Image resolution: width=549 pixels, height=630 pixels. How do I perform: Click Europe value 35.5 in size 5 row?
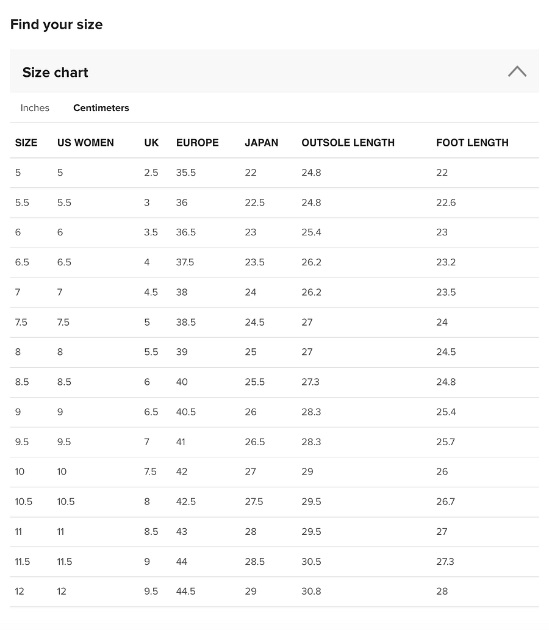185,173
